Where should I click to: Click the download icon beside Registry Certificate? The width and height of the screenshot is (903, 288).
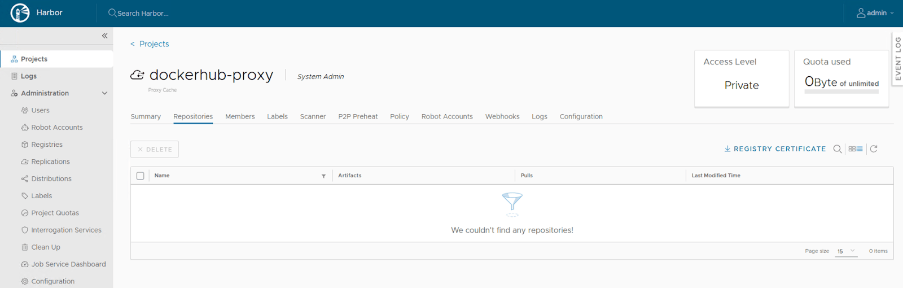point(727,149)
